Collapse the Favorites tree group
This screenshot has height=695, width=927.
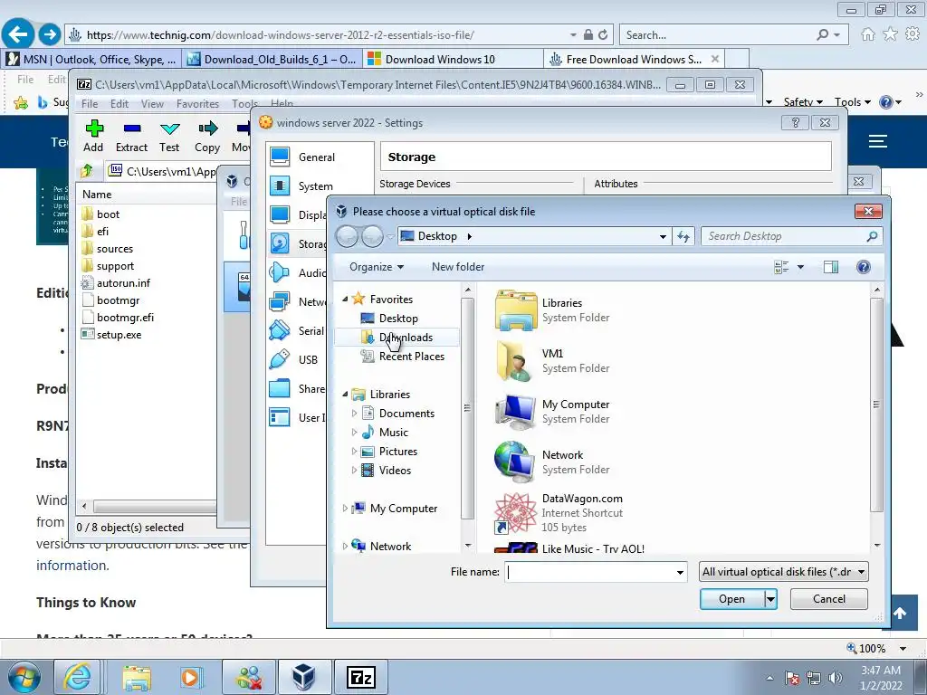click(x=345, y=299)
